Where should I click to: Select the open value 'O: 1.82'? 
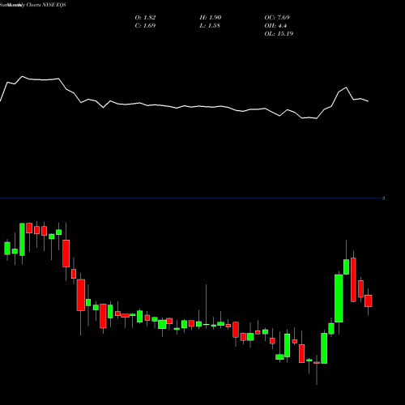pyautogui.click(x=145, y=18)
